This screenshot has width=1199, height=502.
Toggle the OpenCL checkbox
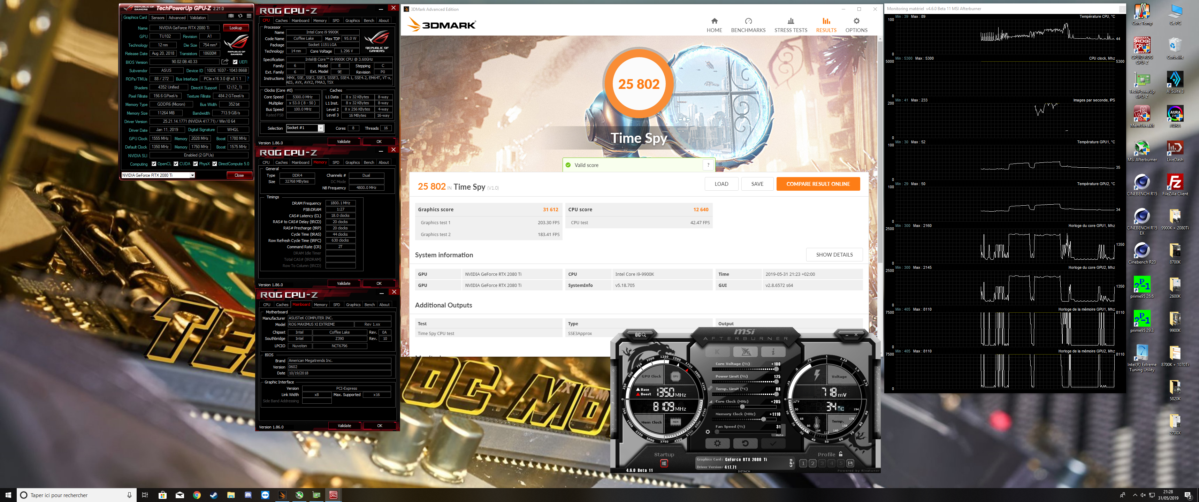(x=154, y=164)
